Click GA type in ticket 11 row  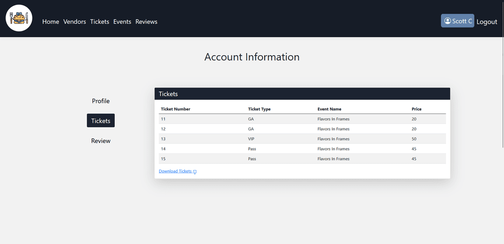point(280,119)
